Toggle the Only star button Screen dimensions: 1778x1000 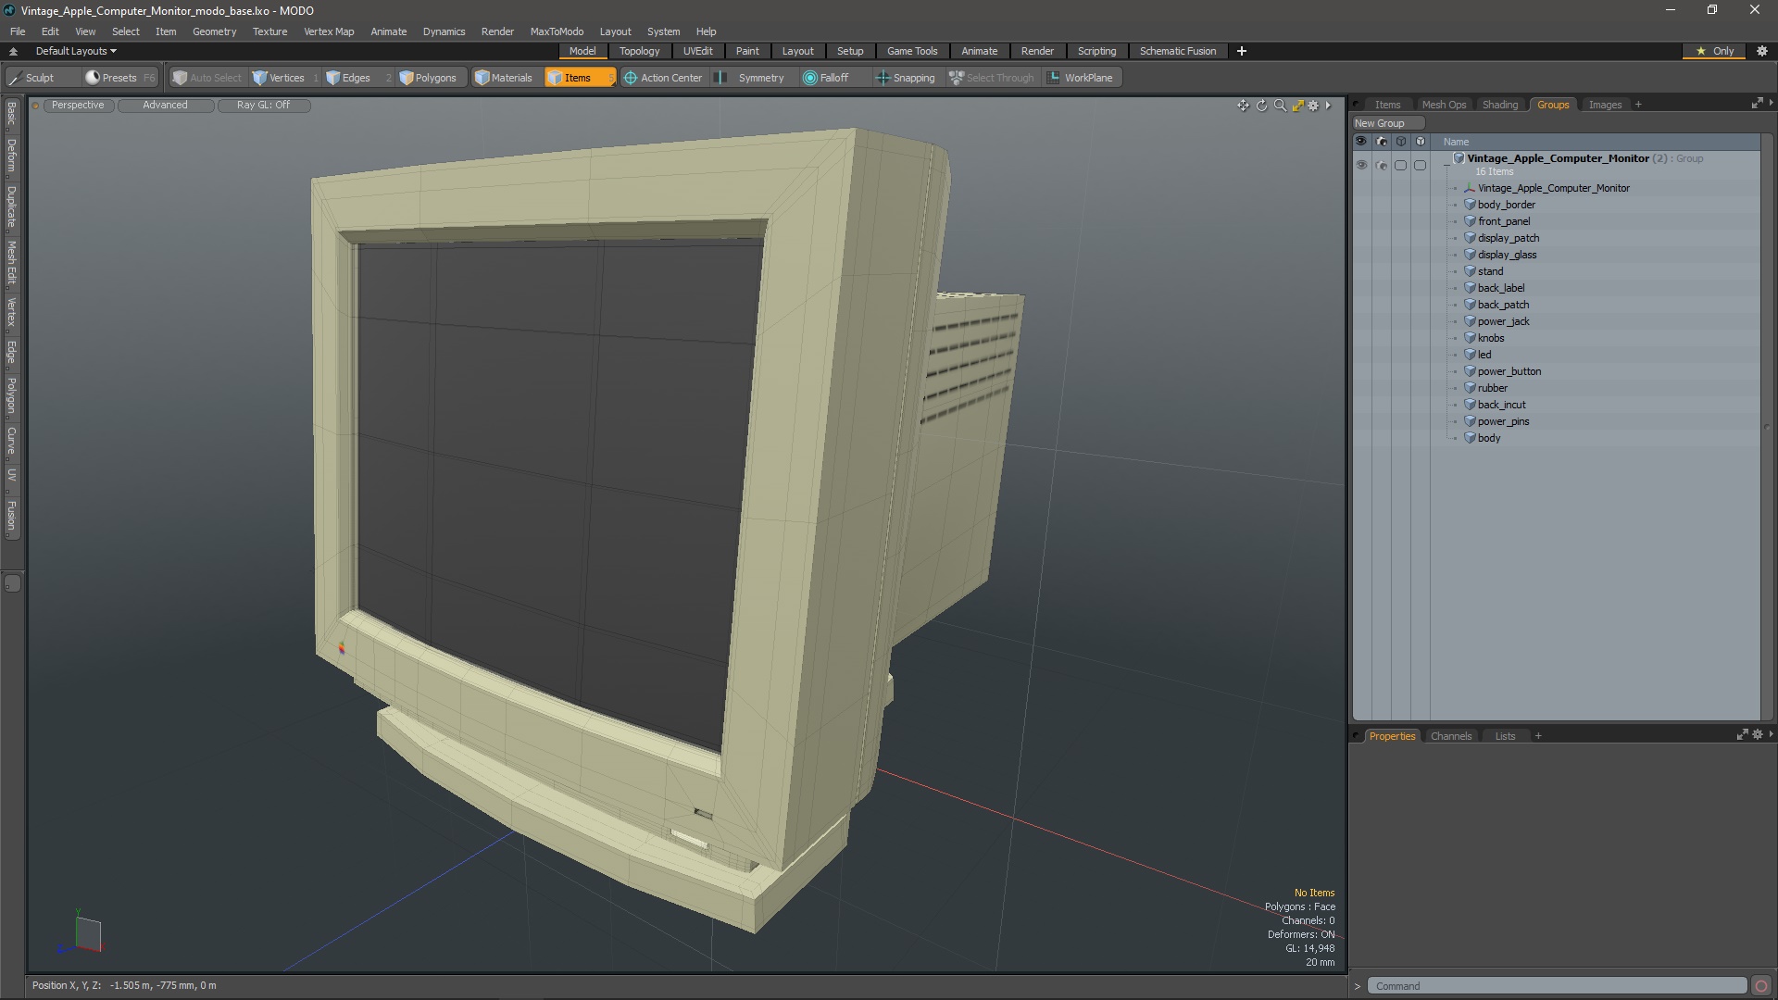pos(1714,51)
